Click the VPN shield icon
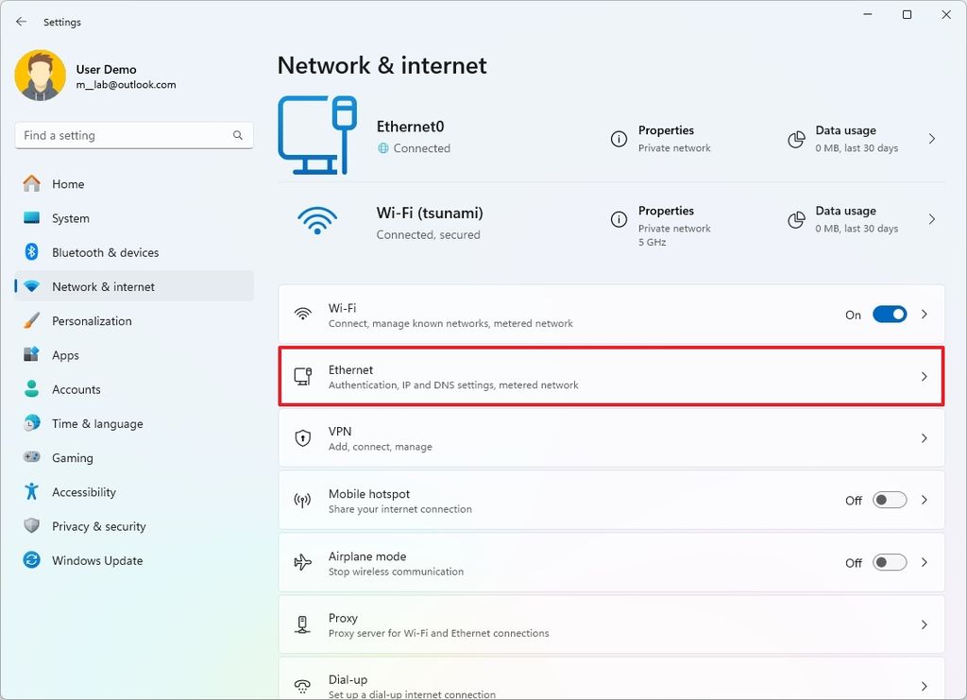 tap(303, 437)
